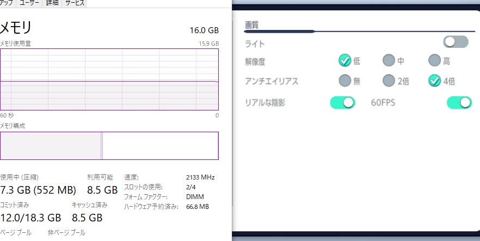Turn off the 60FPS toggle

click(459, 102)
